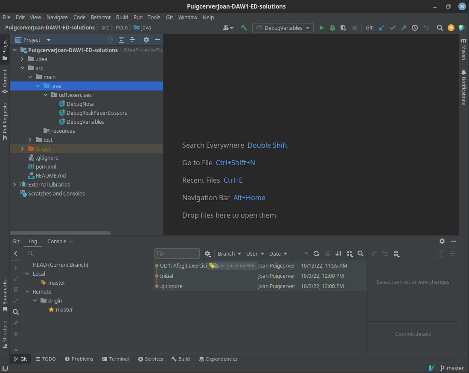The image size is (469, 373).
Task: Toggle navigate log to branch on selection
Action: [16, 323]
